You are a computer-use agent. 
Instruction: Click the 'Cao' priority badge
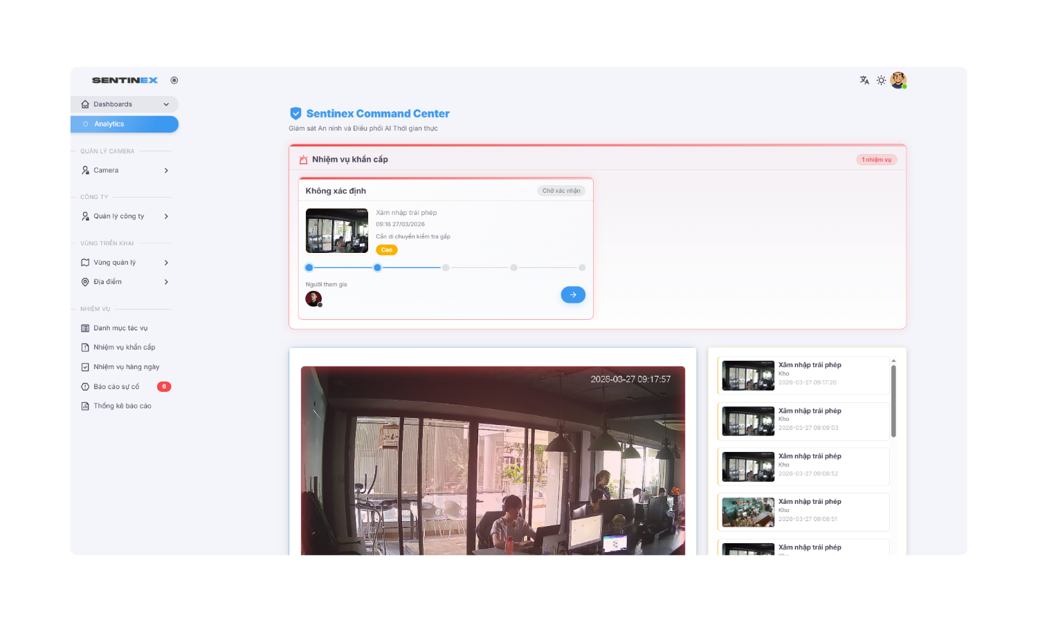click(387, 250)
